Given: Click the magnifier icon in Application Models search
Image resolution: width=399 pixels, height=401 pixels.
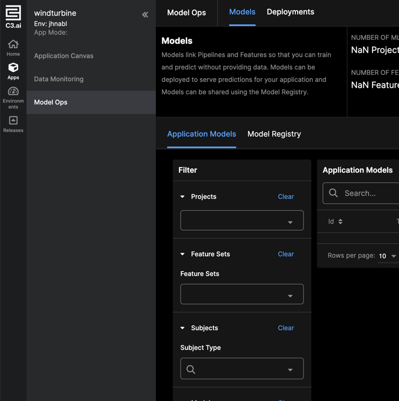Looking at the screenshot, I should coord(333,193).
